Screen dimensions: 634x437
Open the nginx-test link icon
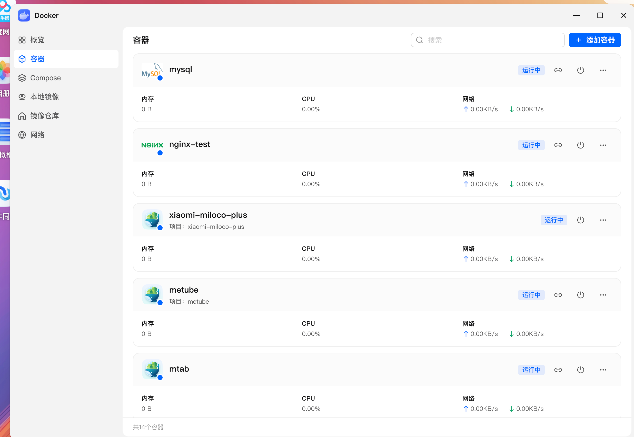[x=558, y=145]
